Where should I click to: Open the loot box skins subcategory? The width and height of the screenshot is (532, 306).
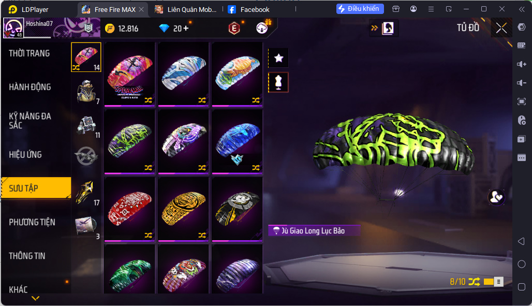click(x=86, y=125)
